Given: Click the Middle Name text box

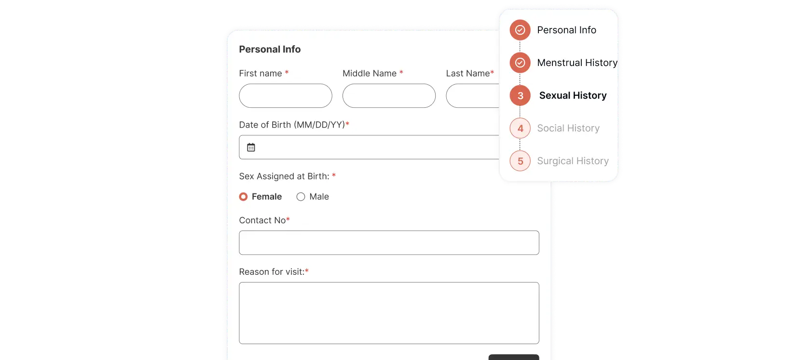Looking at the screenshot, I should [x=389, y=96].
